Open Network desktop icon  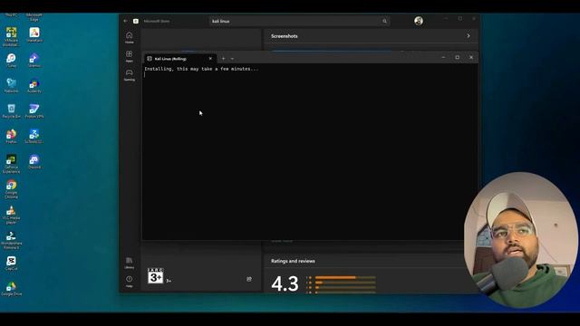pos(11,85)
